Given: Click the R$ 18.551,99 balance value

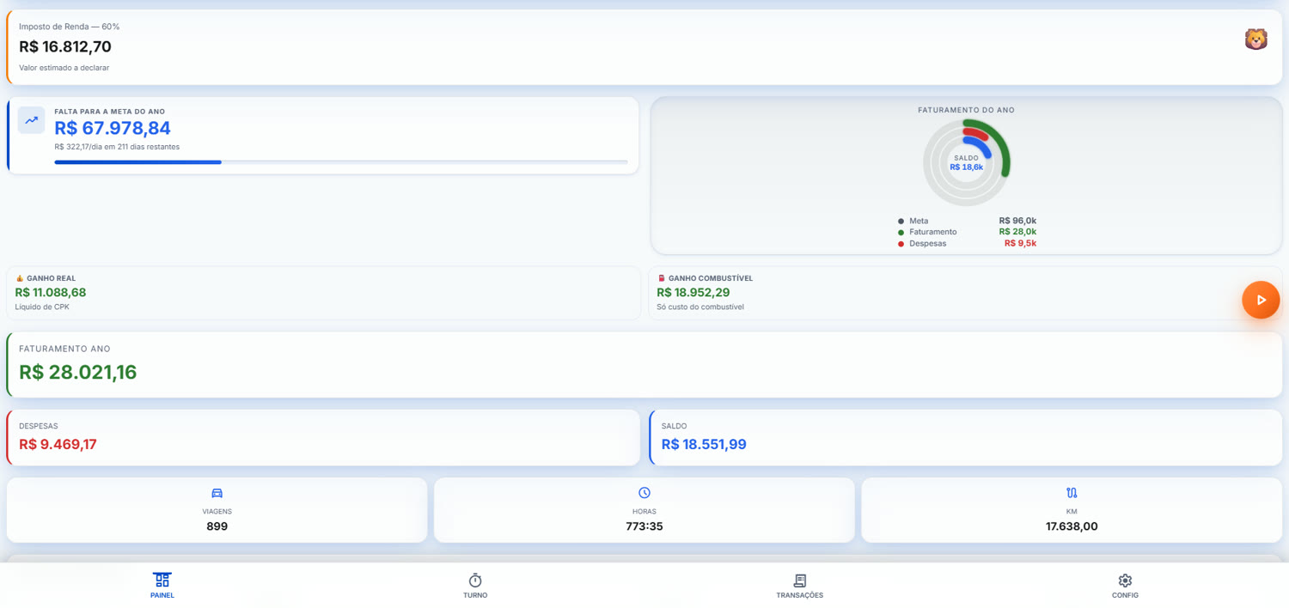Looking at the screenshot, I should [704, 444].
